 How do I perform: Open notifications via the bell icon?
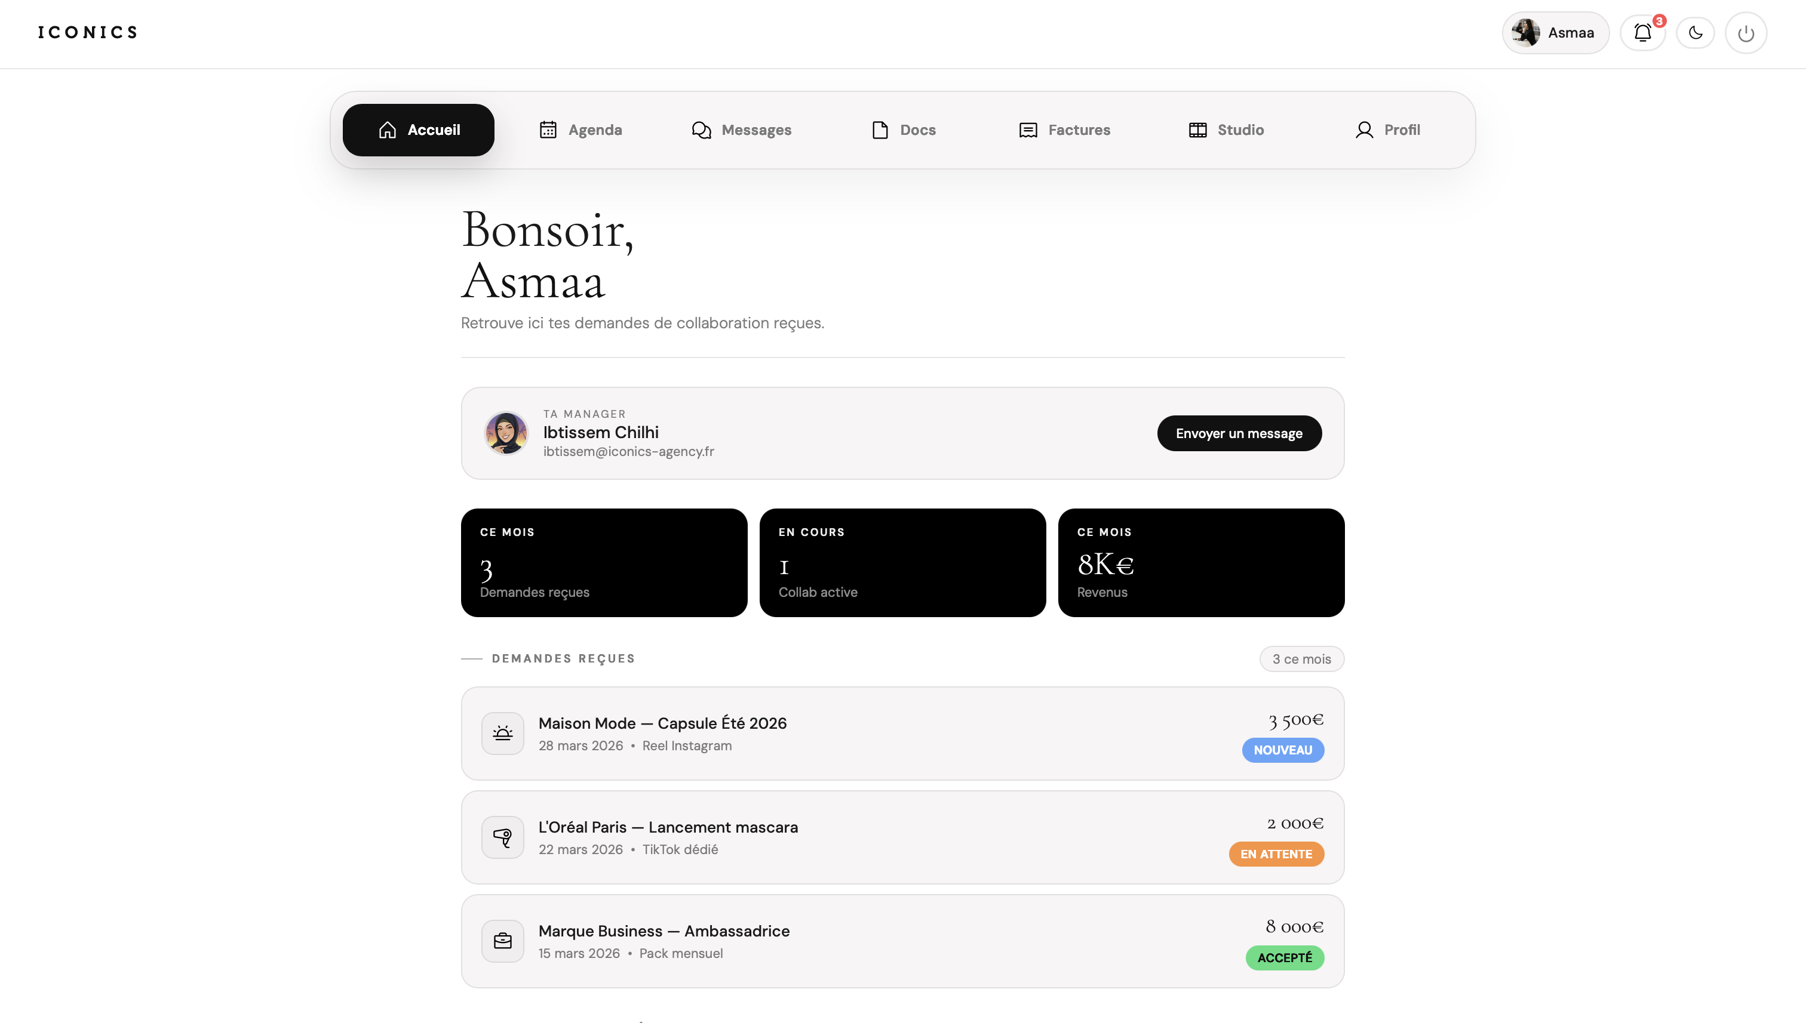tap(1642, 32)
